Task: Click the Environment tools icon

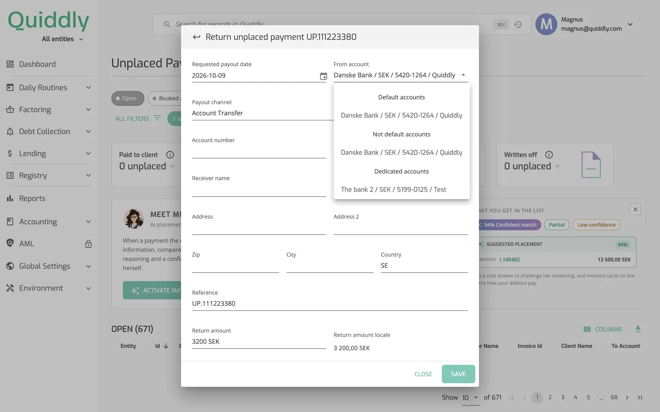Action: [x=10, y=288]
